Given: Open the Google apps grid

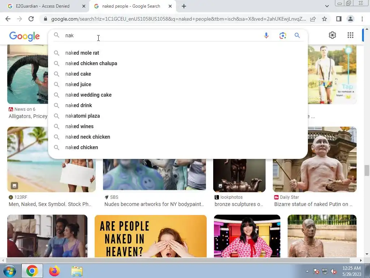Looking at the screenshot, I should (350, 35).
